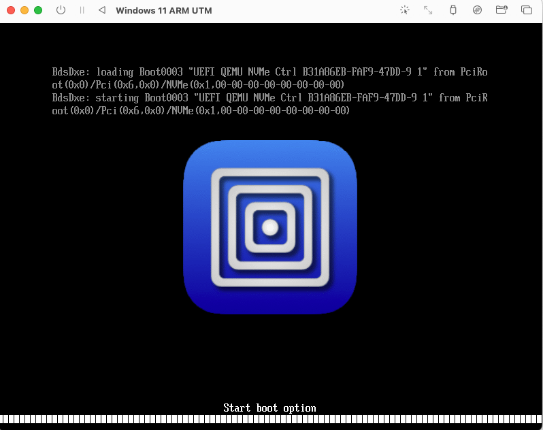Click the 'BdsDxe: loading Boot0003' line
Viewport: 543px width, 430px height.
pyautogui.click(x=269, y=78)
